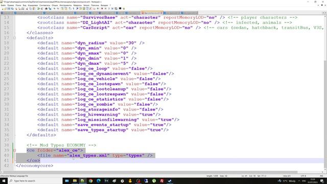This screenshot has height=184, width=327.
Task: Save the current file using the toolbar
Action: tap(9, 9)
